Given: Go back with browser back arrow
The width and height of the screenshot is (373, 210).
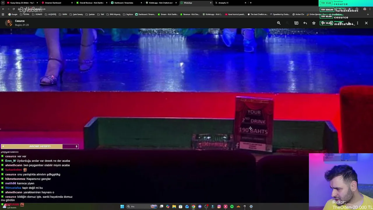Looking at the screenshot, I should tap(3, 9).
